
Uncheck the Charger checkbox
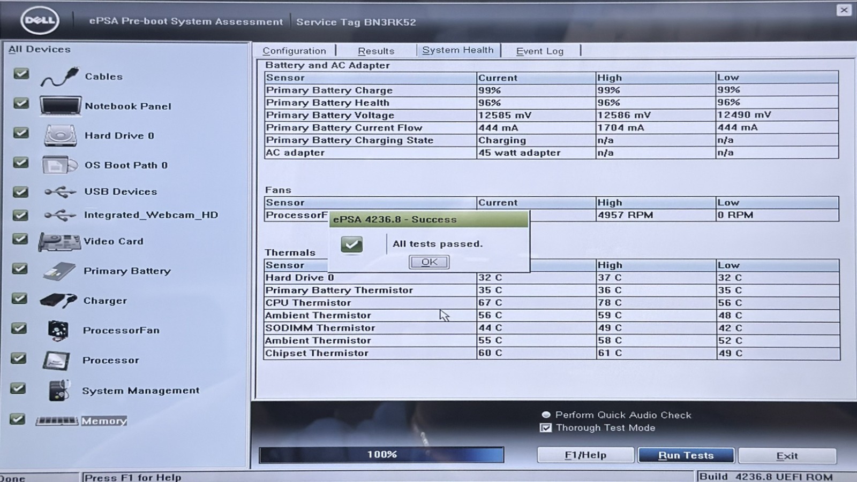pos(19,298)
